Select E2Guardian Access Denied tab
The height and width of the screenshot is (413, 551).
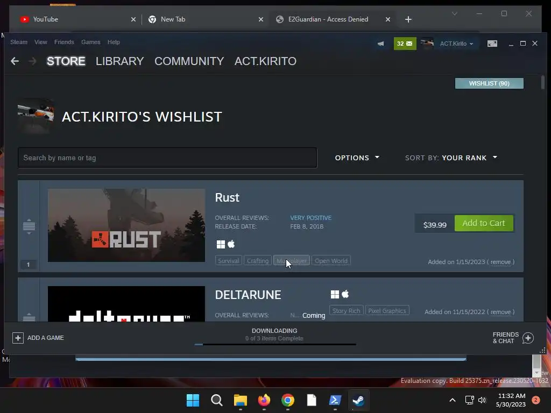(330, 19)
